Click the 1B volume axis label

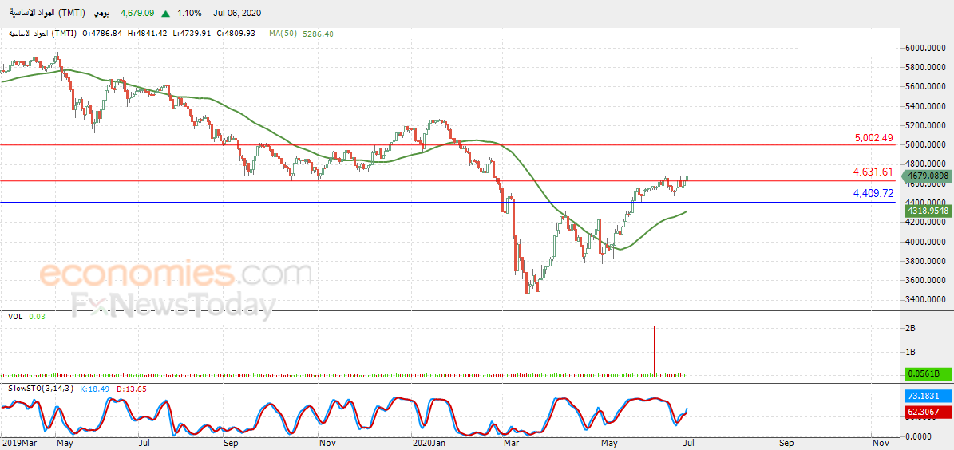point(911,352)
